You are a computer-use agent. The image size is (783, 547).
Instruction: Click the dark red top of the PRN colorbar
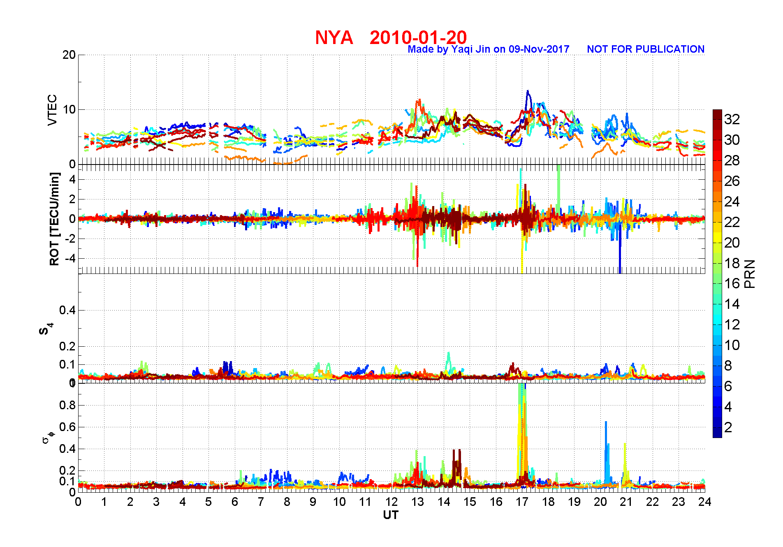(717, 114)
